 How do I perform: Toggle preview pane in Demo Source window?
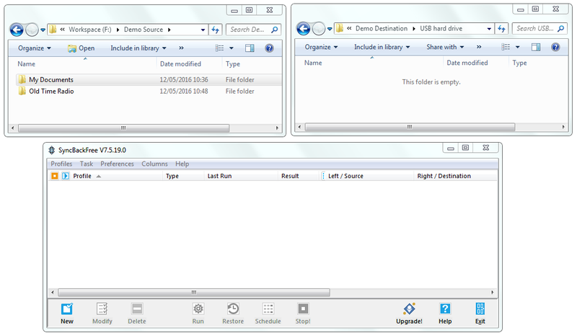(250, 48)
